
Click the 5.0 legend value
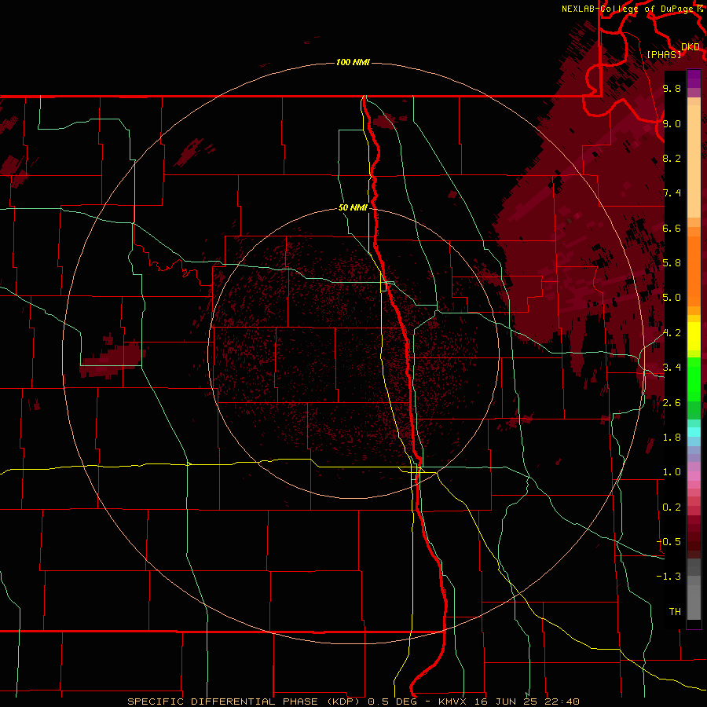(x=672, y=298)
